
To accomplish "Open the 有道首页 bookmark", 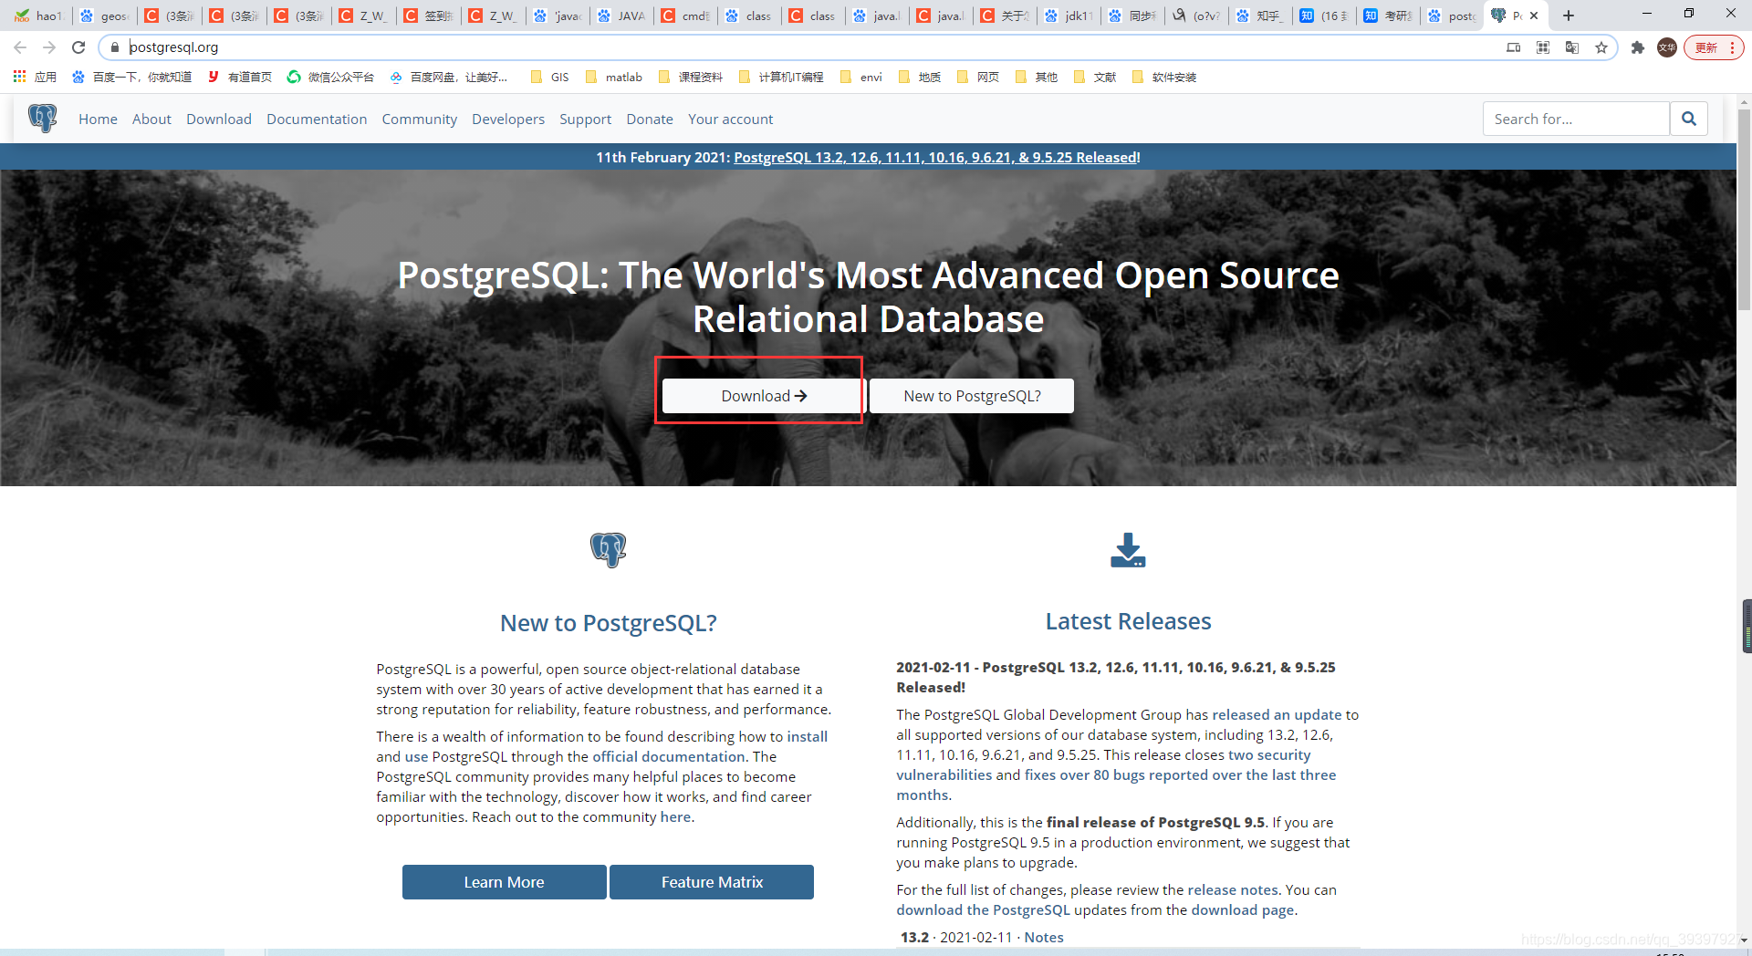I will [240, 78].
